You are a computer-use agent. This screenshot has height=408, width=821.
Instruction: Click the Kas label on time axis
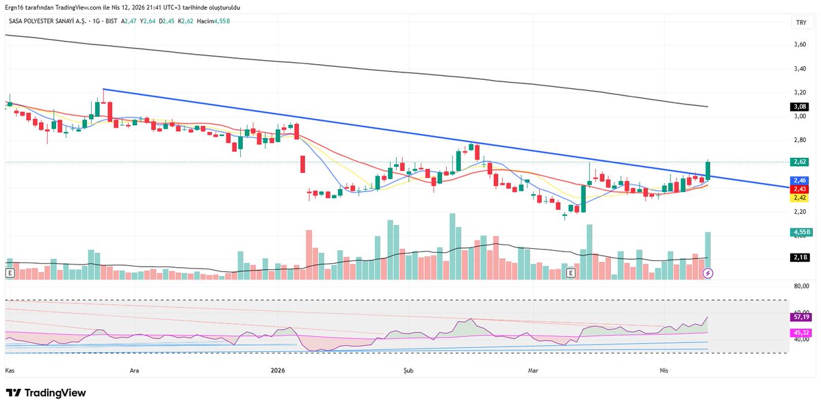click(x=10, y=370)
